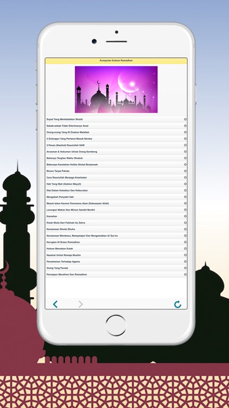Viewport: 229px width, 408px height.
Task: Tap the forward arrow in bottom bar
Action: click(81, 304)
